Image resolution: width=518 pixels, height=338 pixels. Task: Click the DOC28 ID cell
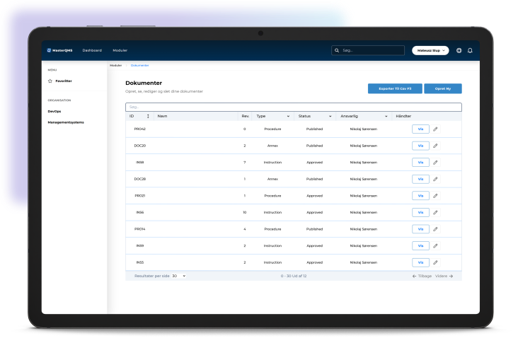pos(139,179)
